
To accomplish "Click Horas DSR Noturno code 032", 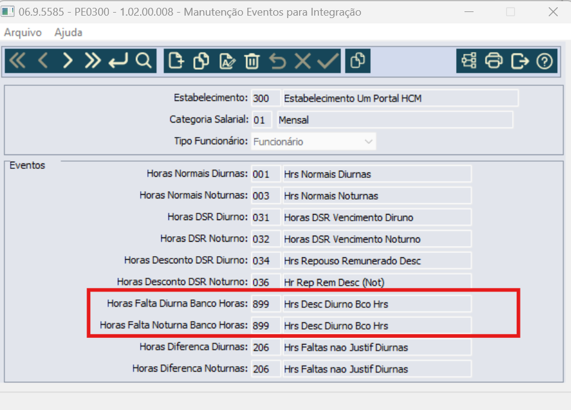I will pos(266,239).
